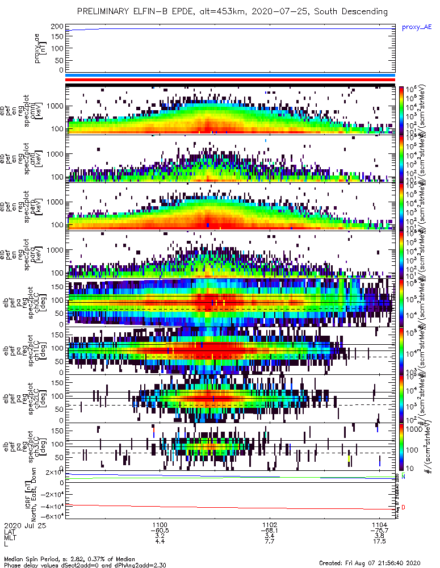This screenshot has height=568, width=440.
Task: Click the color scale bar beside the perp panel
Action: (x=401, y=206)
